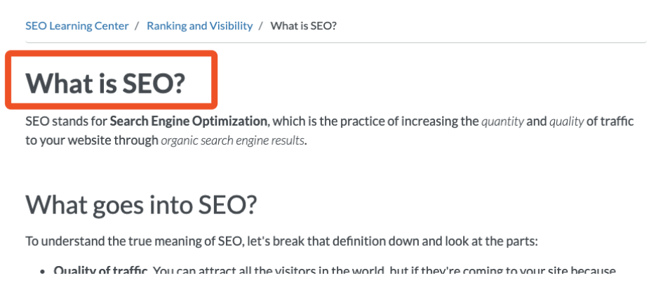Click the bold "Quality of traffic" bullet text
Viewport: 656px width, 285px height.
click(100, 271)
